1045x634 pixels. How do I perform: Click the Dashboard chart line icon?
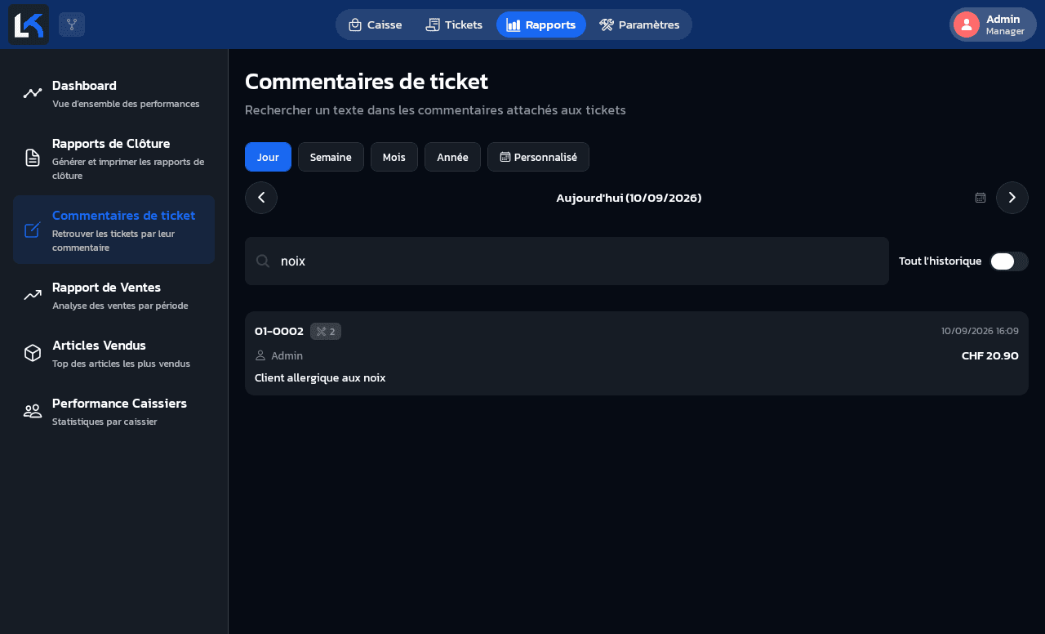coord(33,93)
